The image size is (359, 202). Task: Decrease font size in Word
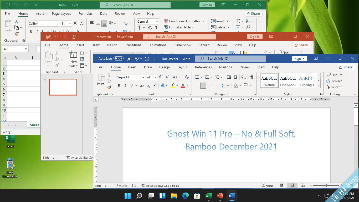click(167, 77)
